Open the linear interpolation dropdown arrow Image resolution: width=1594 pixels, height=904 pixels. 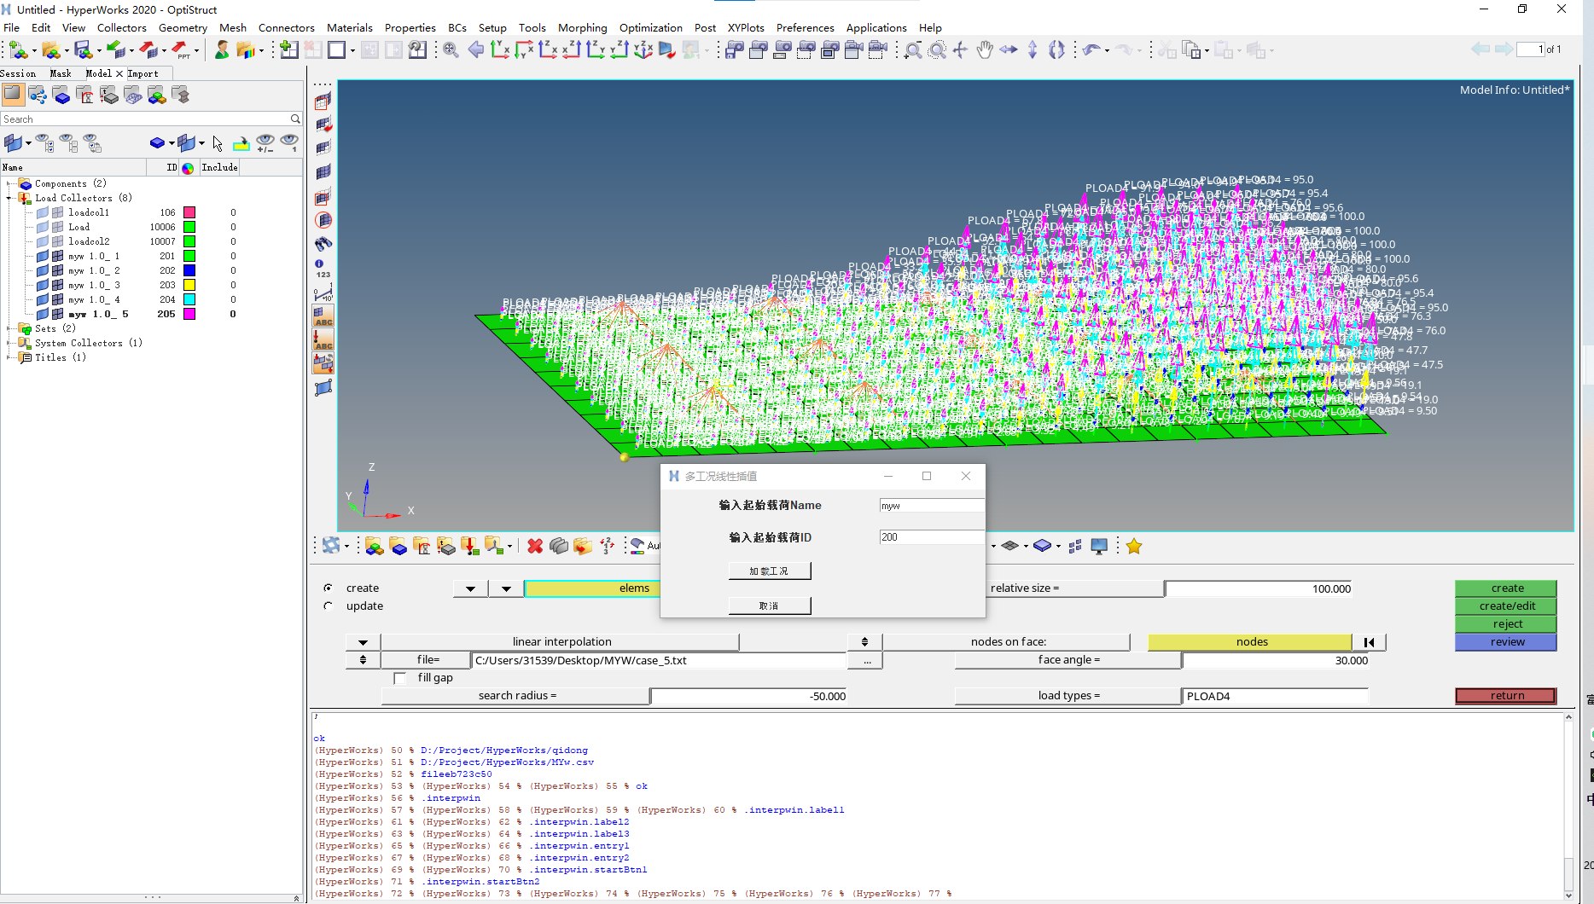pyautogui.click(x=363, y=642)
